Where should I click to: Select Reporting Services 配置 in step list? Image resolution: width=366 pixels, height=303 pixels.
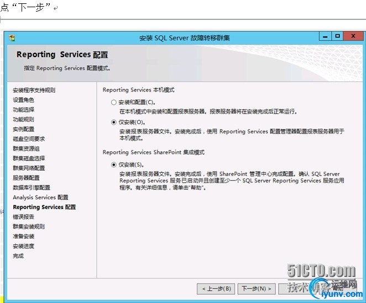(44, 207)
